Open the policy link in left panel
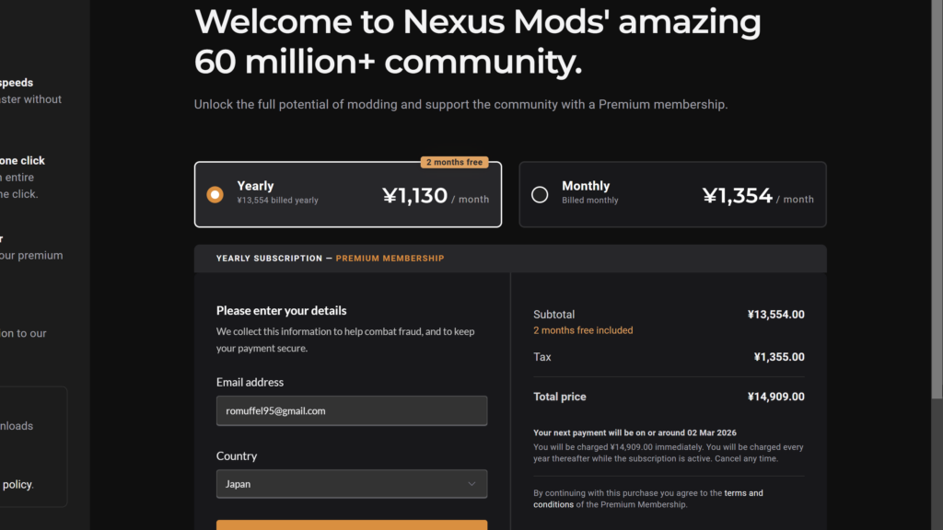Screen dimensions: 943x530 [17, 484]
